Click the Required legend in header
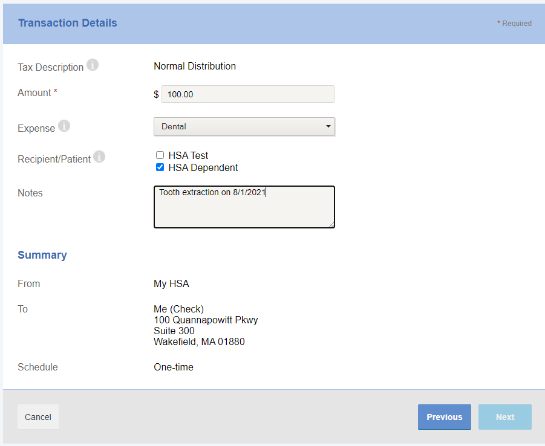The width and height of the screenshot is (545, 446). [x=514, y=24]
